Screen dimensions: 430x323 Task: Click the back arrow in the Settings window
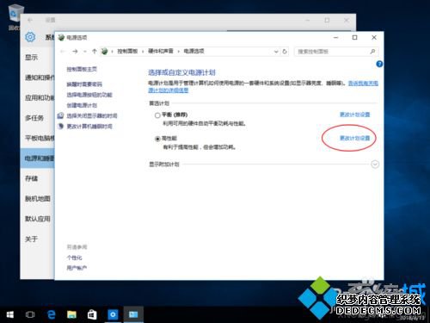[x=30, y=20]
